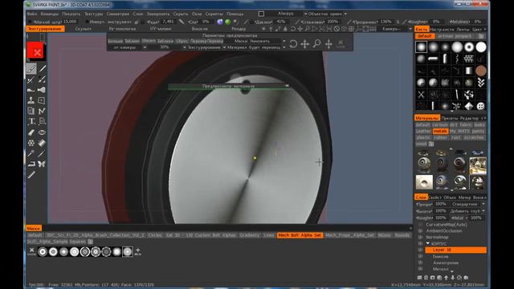Select the brush tool in left toolbar
Viewport: 514px width, 289px height.
(x=31, y=69)
